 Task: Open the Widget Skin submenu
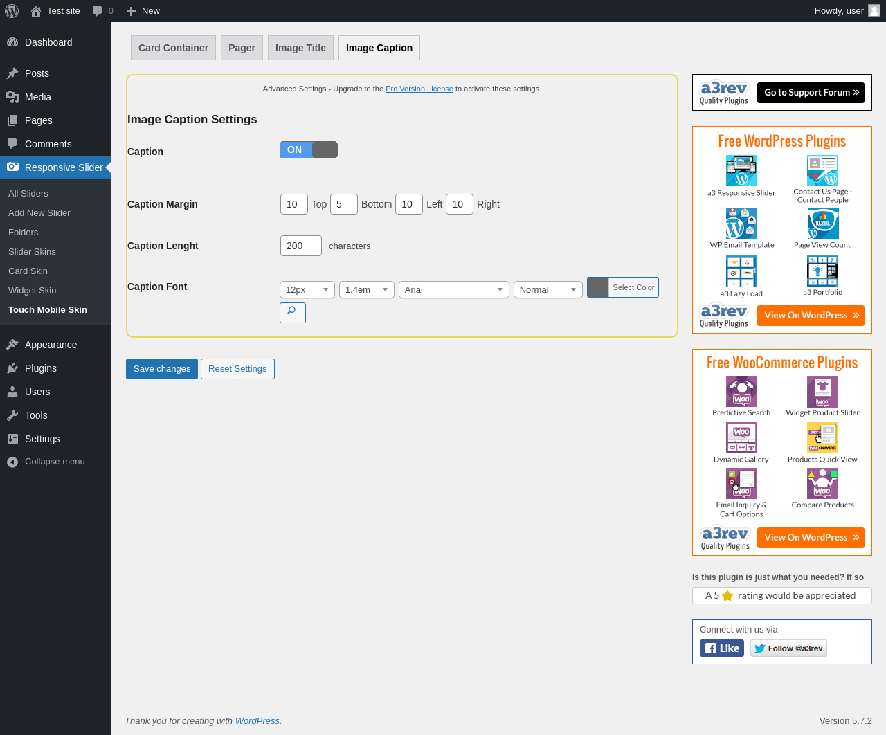pos(33,291)
